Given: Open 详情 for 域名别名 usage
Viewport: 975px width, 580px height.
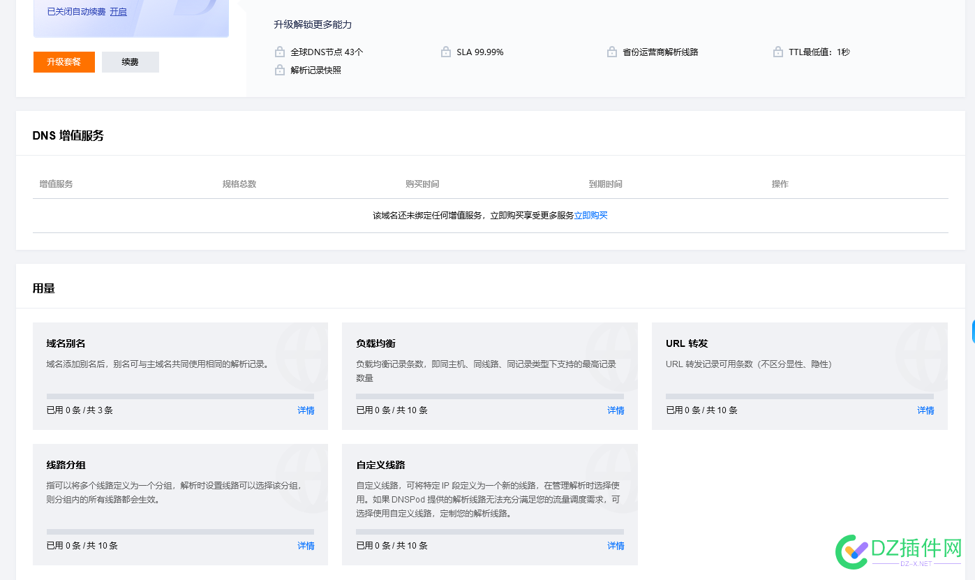Looking at the screenshot, I should (306, 410).
